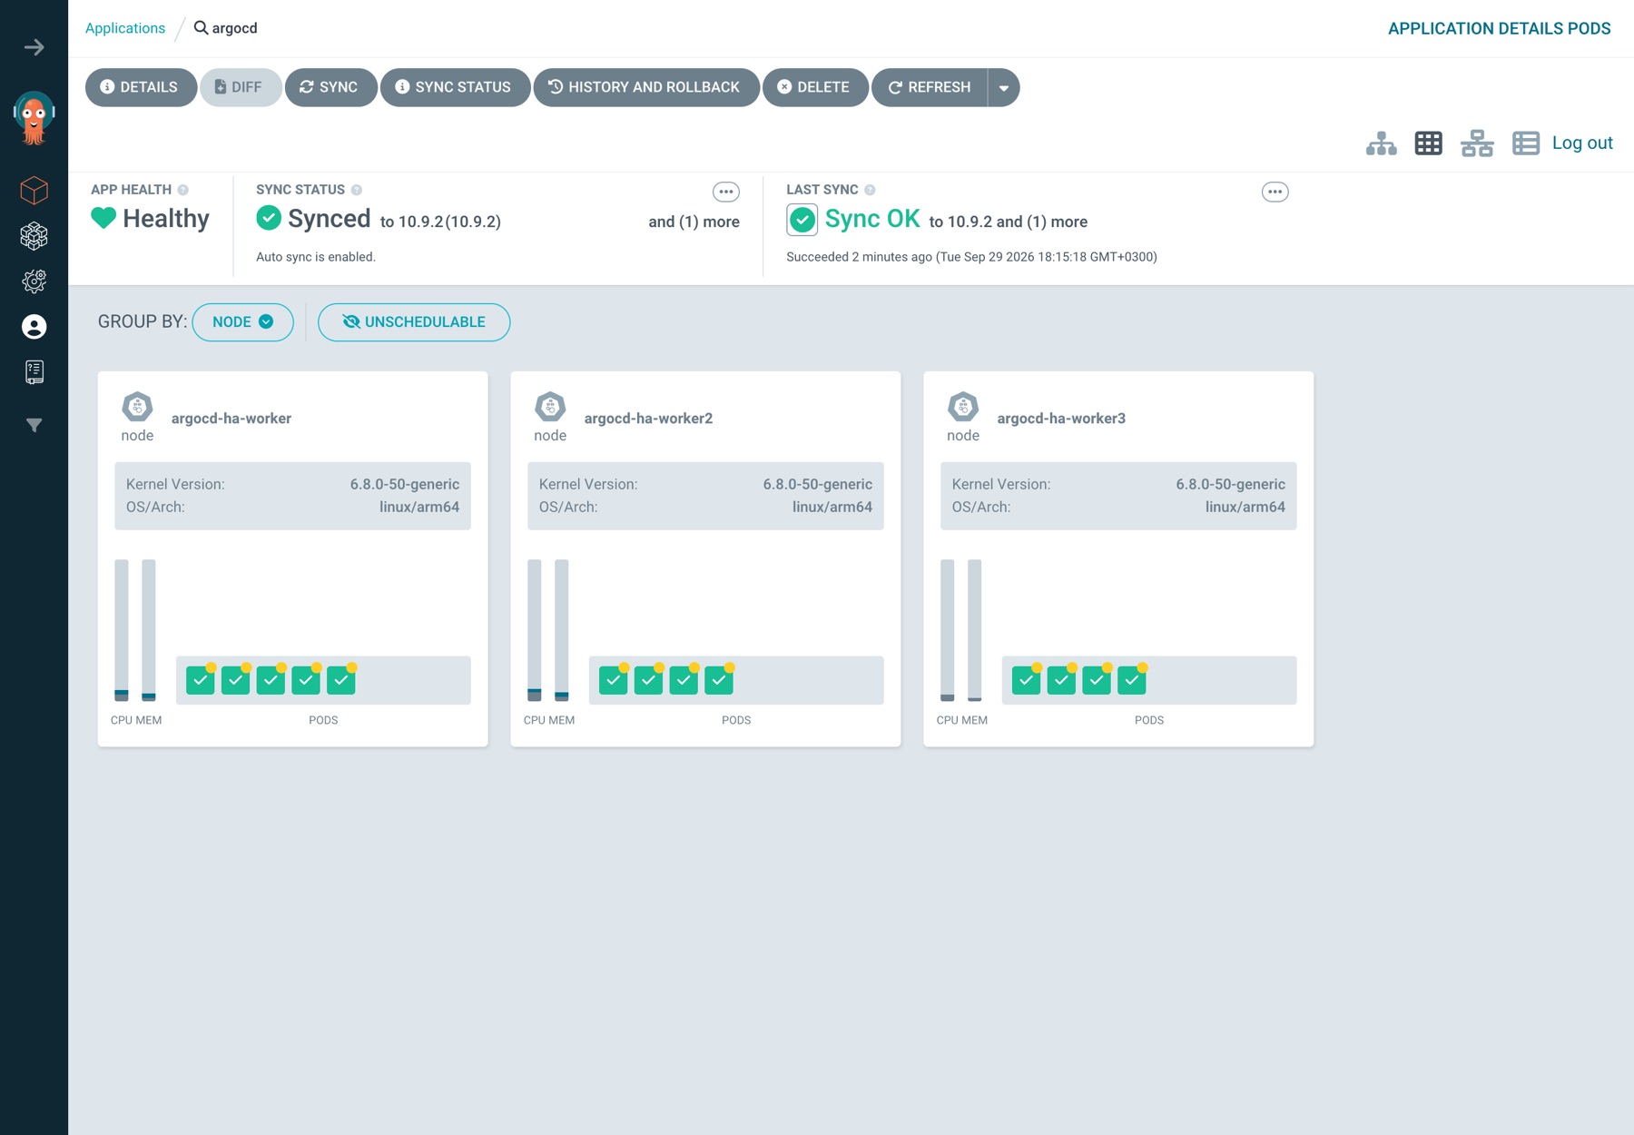Screen dimensions: 1634x1135
Task: Switch to the network view icon
Action: tap(1477, 143)
